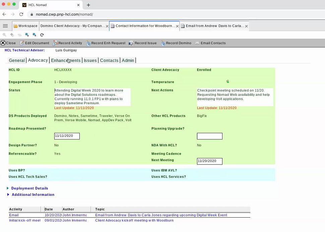Image resolution: width=325 pixels, height=232 pixels.
Task: Click the Record Issue button label
Action: click(146, 43)
